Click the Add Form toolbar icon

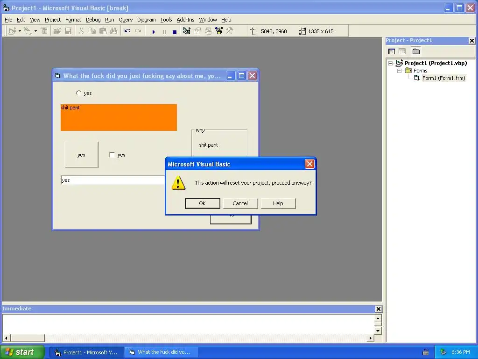tap(28, 31)
